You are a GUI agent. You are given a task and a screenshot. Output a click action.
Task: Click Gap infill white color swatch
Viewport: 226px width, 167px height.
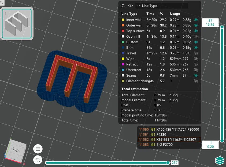point(123,37)
